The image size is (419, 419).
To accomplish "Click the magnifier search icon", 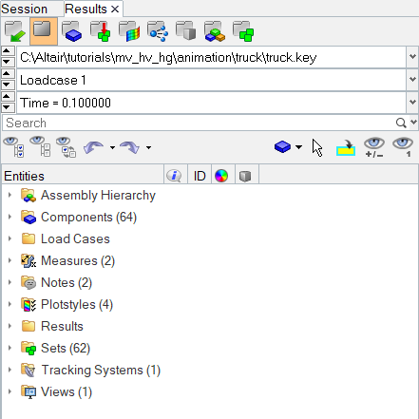I will click(401, 123).
